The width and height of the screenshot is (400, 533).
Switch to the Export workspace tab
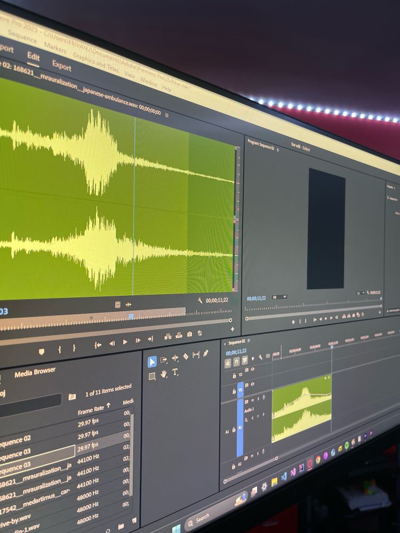click(61, 65)
